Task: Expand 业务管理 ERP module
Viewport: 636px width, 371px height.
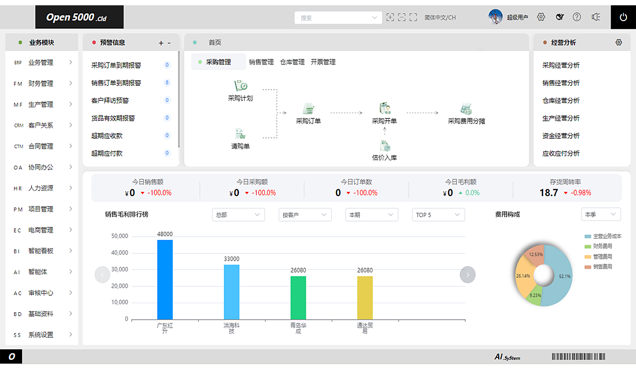Action: click(x=42, y=63)
